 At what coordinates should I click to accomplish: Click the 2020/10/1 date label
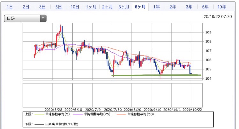click(x=172, y=110)
